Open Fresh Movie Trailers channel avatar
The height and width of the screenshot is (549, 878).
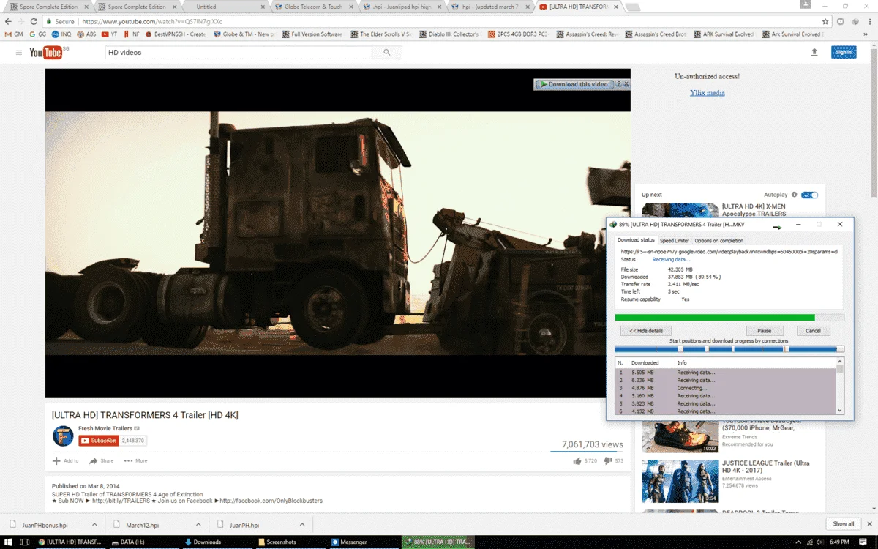[x=63, y=436]
